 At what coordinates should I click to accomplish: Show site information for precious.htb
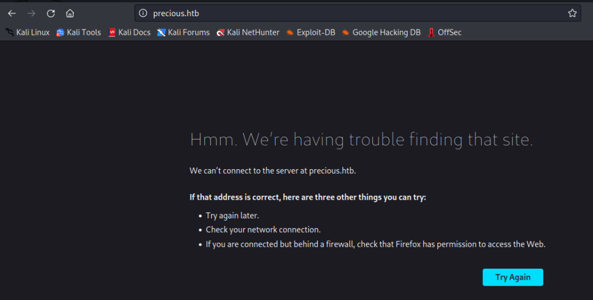(144, 13)
